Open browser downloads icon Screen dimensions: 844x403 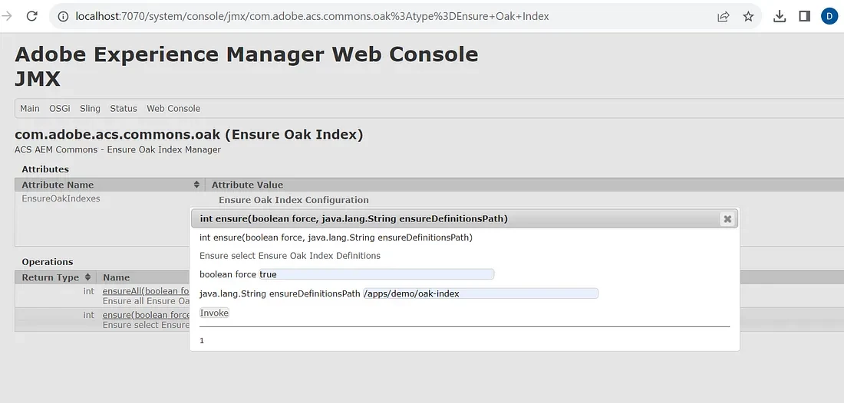[x=780, y=17]
